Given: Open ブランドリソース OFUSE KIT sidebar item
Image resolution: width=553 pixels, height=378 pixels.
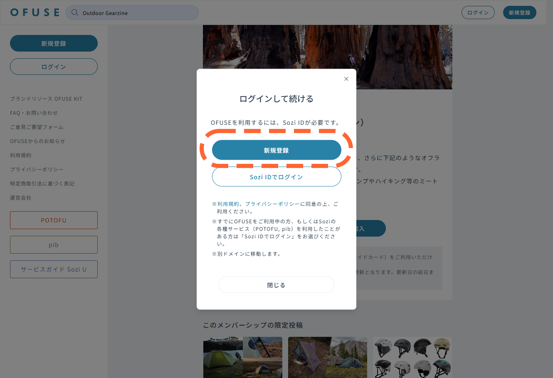Looking at the screenshot, I should [x=46, y=99].
